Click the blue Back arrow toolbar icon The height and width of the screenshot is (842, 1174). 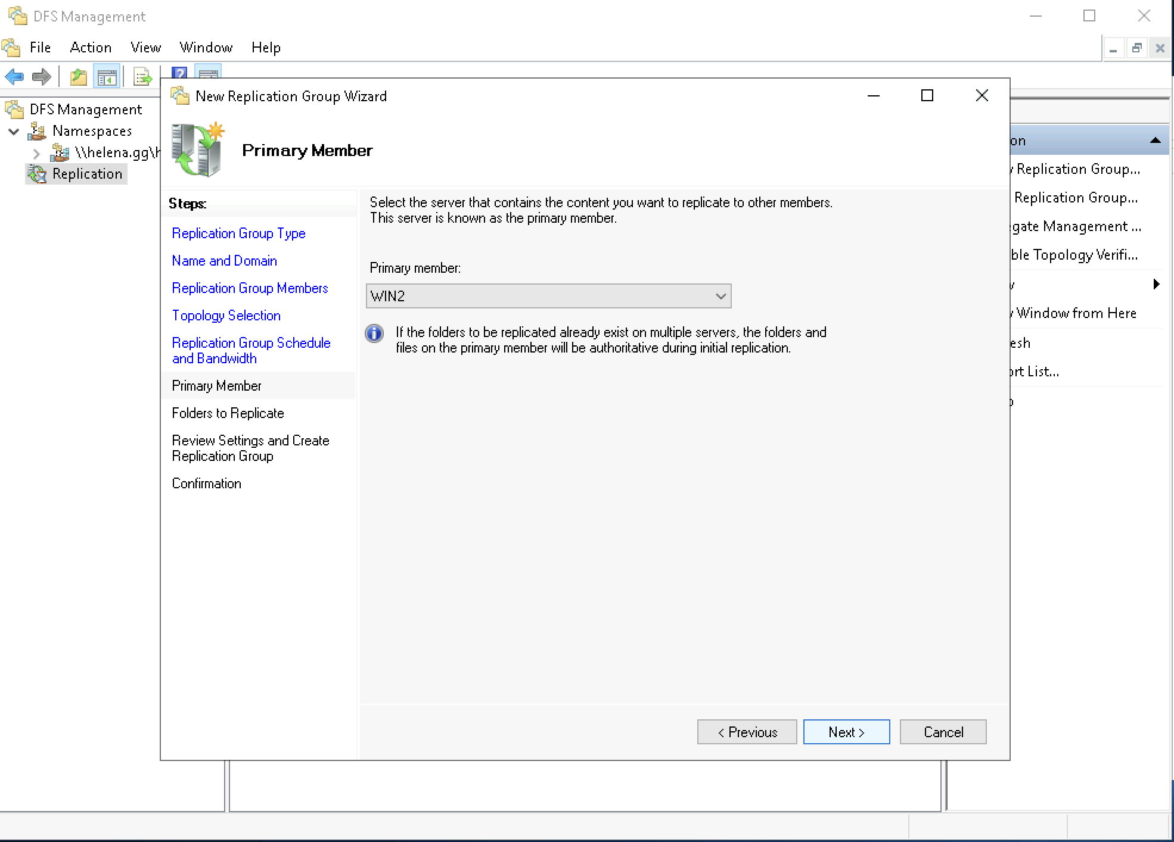pos(14,77)
